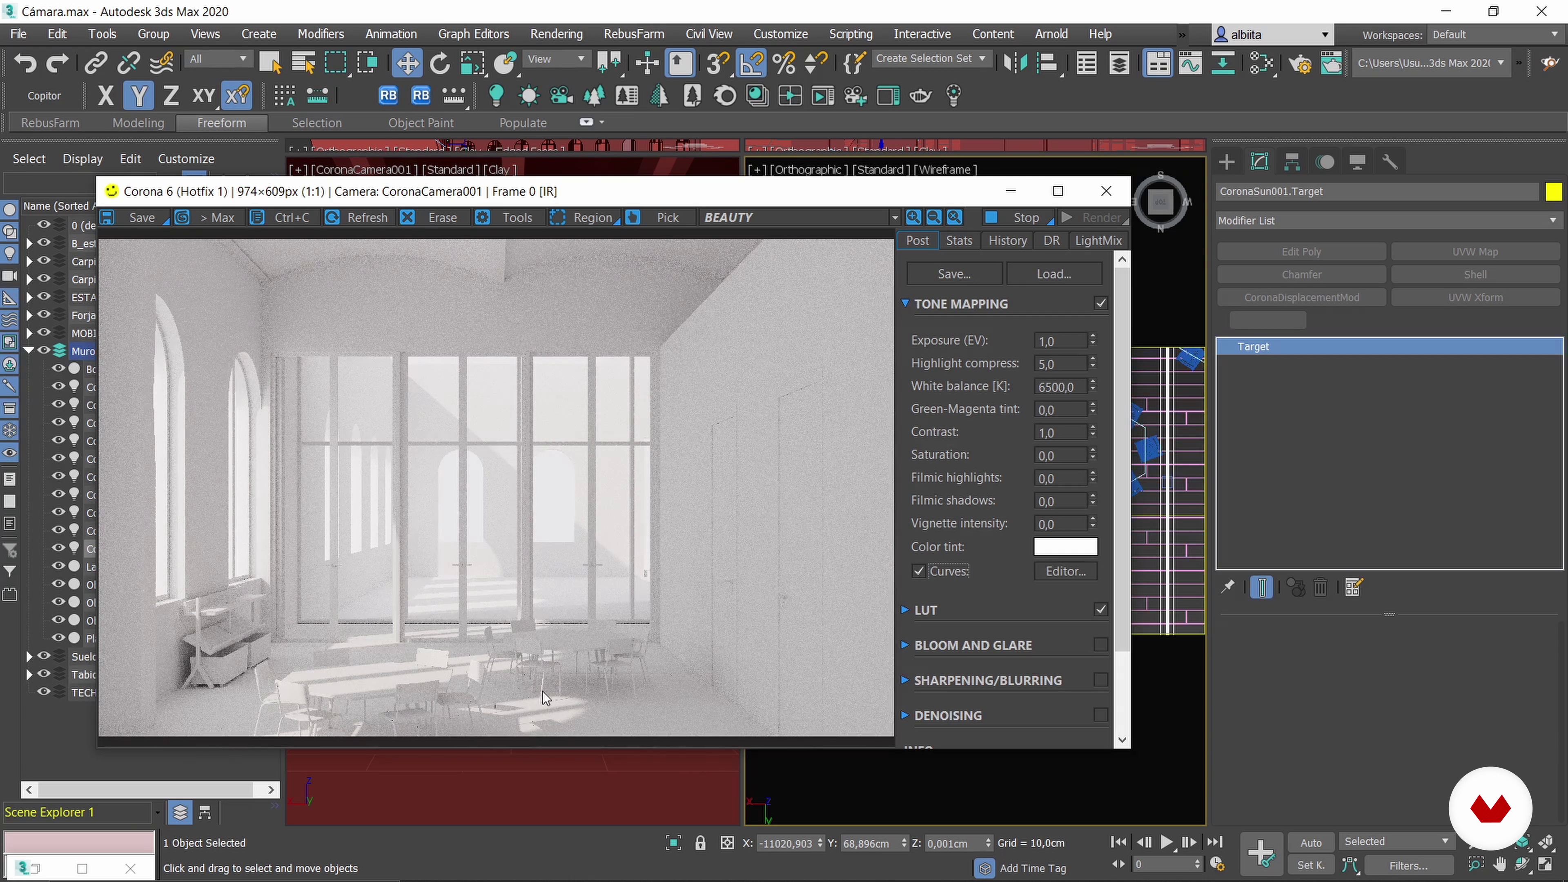Click the Select and Link icon
This screenshot has height=882, width=1568.
(x=96, y=63)
